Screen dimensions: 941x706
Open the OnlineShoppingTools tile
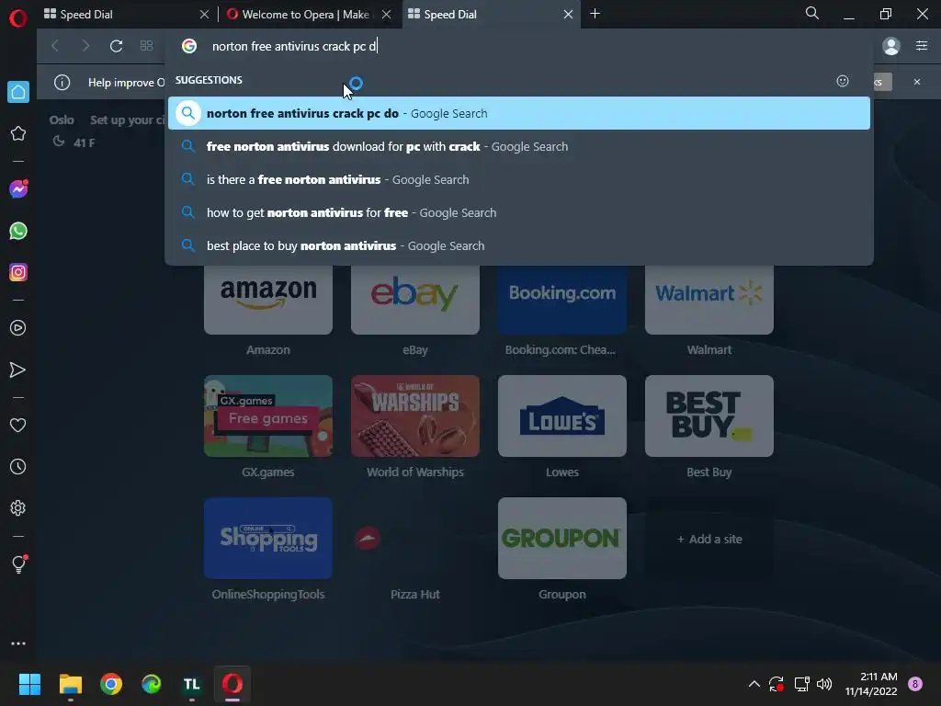coord(268,539)
